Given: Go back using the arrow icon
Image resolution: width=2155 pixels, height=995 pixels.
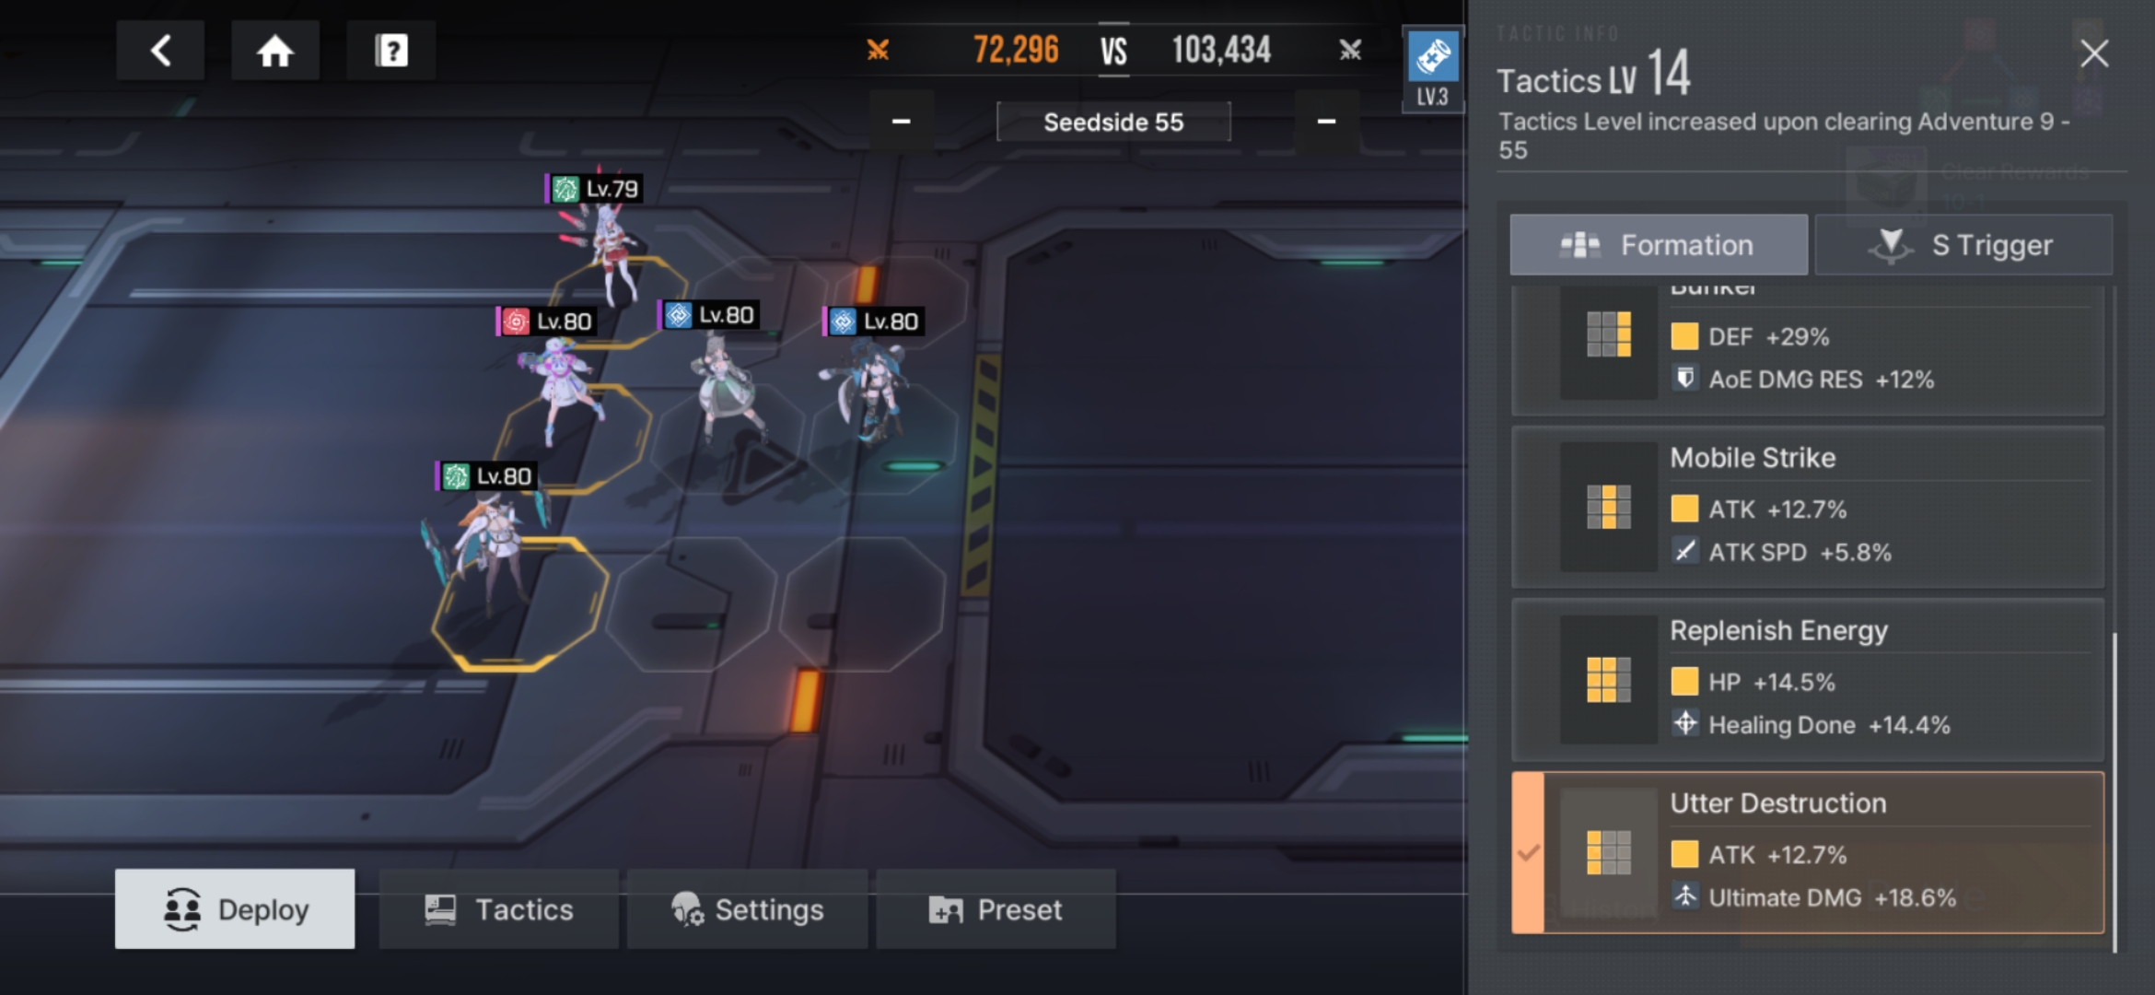Looking at the screenshot, I should [x=160, y=50].
